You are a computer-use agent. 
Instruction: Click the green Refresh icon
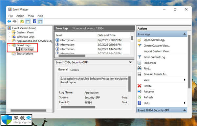pyautogui.click(x=140, y=97)
